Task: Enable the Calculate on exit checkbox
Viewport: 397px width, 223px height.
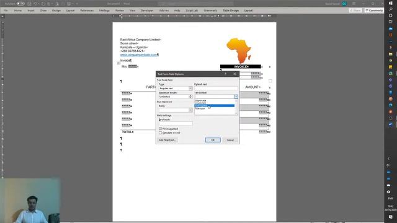Action: 160,133
